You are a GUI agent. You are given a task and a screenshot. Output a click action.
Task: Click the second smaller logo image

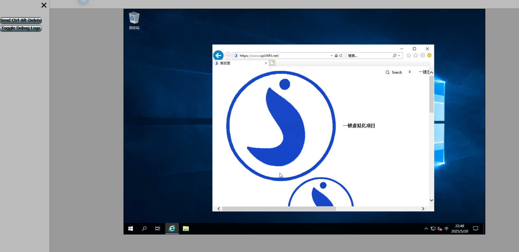321,192
